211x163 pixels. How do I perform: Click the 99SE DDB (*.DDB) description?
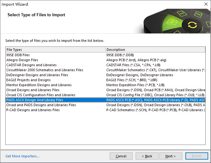120,55
